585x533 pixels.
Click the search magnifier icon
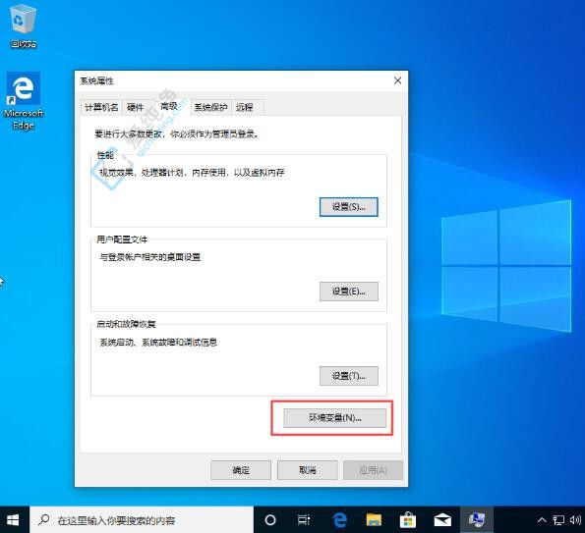pyautogui.click(x=43, y=519)
